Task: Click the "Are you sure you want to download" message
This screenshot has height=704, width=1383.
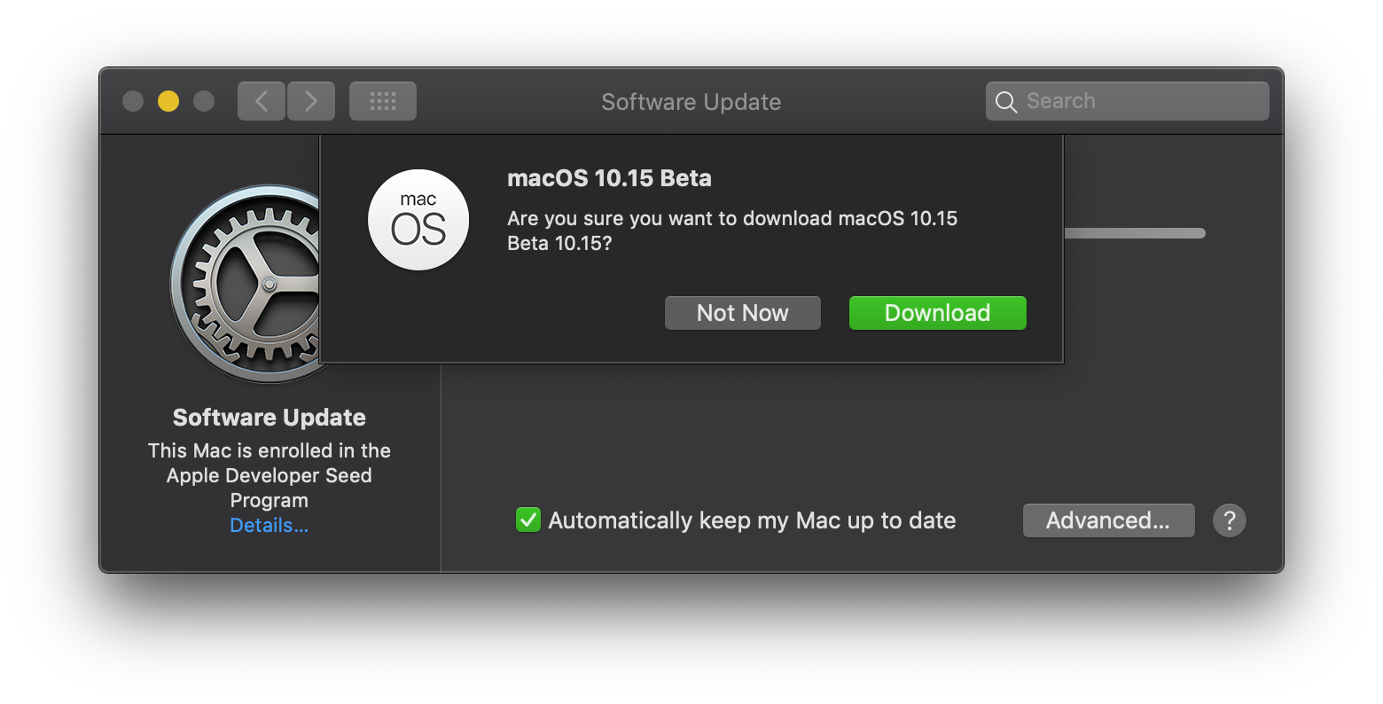Action: click(x=732, y=231)
